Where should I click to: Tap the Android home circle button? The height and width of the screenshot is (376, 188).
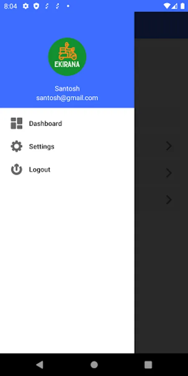coord(94,364)
